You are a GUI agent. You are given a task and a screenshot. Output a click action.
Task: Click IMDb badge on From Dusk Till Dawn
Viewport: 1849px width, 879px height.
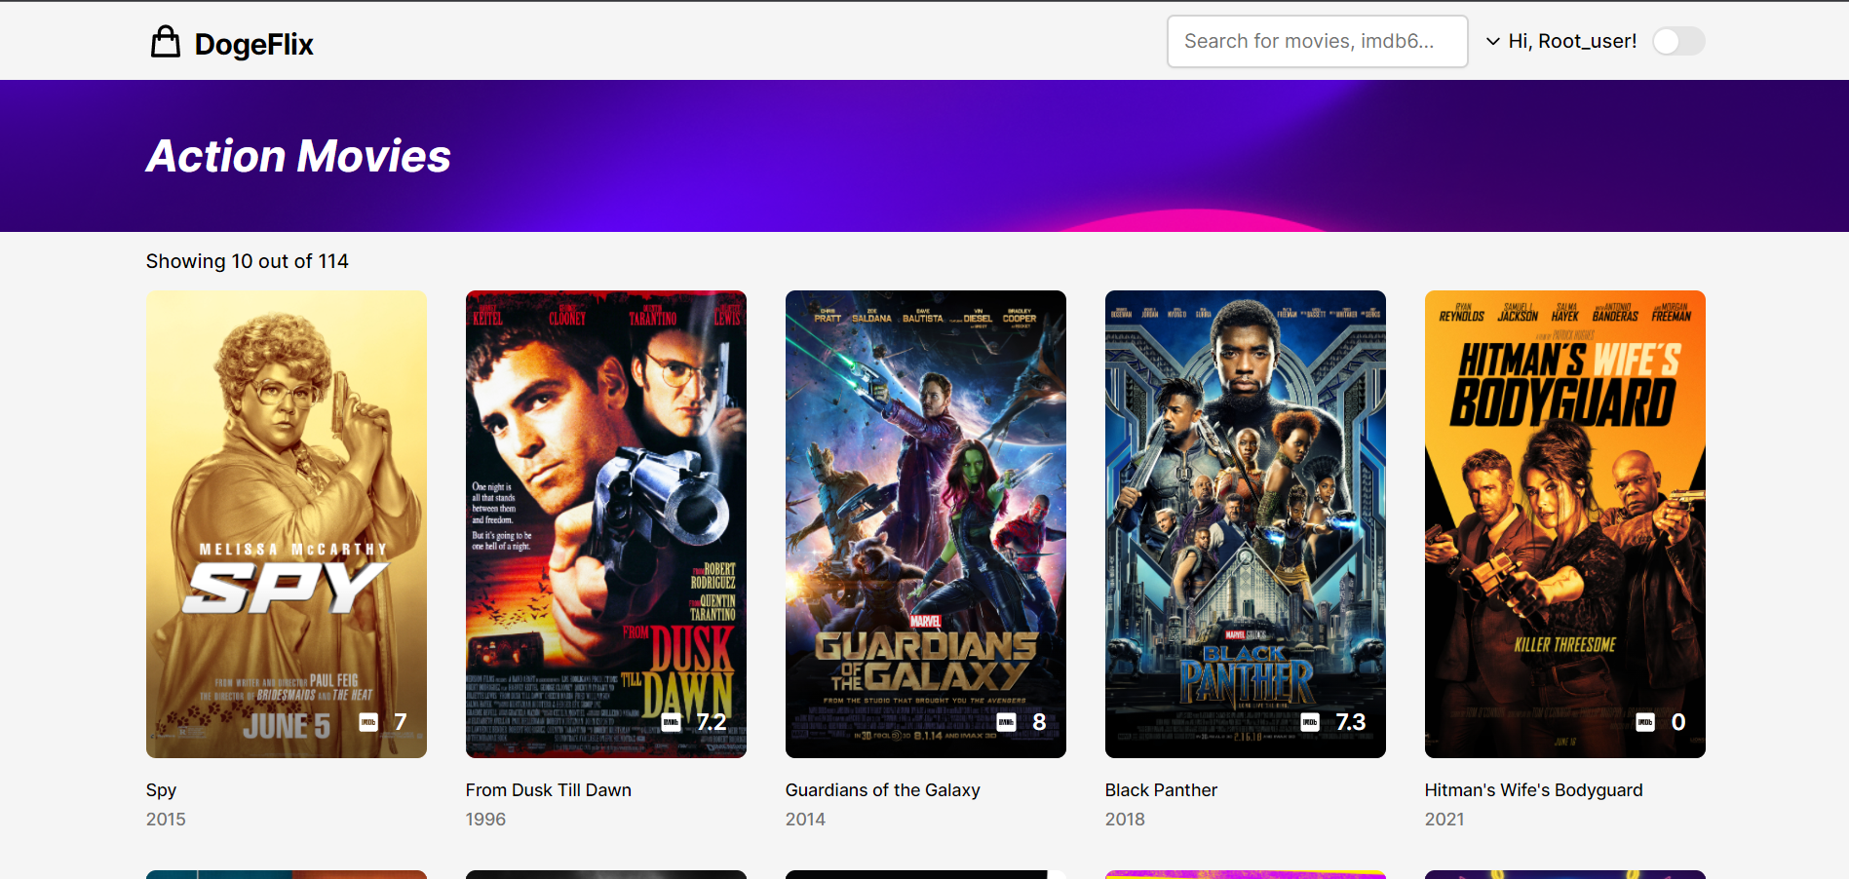tap(672, 722)
